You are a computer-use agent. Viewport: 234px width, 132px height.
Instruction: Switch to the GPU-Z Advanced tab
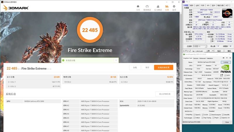202,58
